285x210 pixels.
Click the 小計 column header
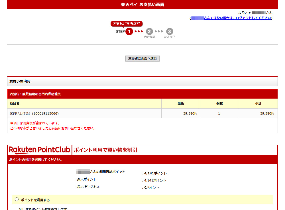point(258,104)
